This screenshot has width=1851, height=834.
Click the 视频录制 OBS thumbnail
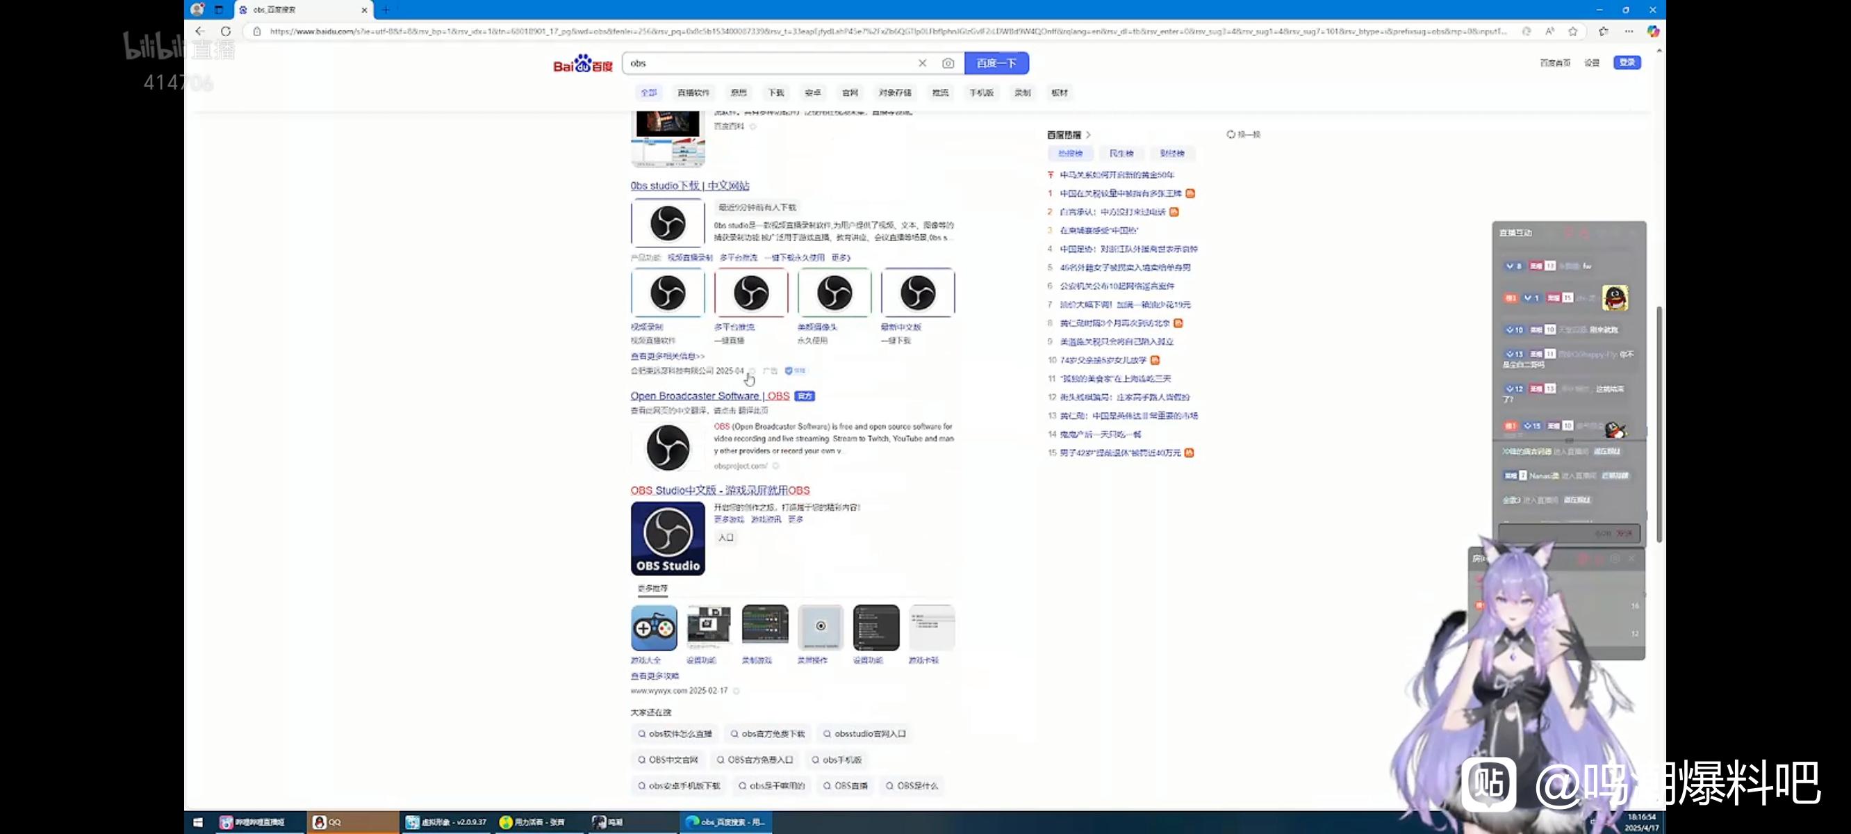point(668,293)
